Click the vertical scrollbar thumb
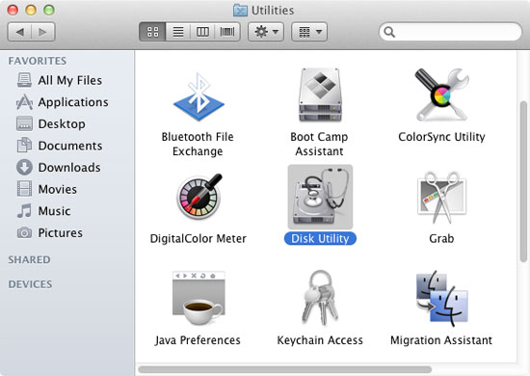Screen dimensions: 530x376 click(x=523, y=181)
